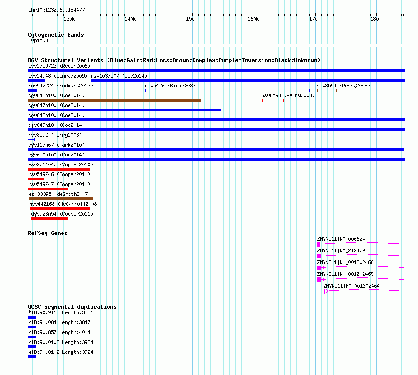Select nsv8594 (Perry2008) label
418x375 pixels.
click(343, 86)
